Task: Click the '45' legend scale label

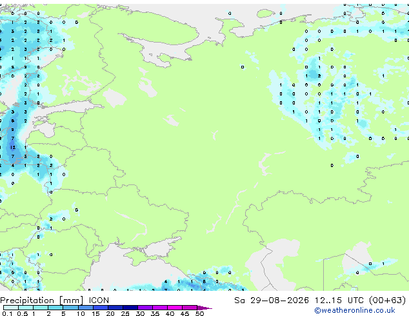Action: (x=185, y=313)
